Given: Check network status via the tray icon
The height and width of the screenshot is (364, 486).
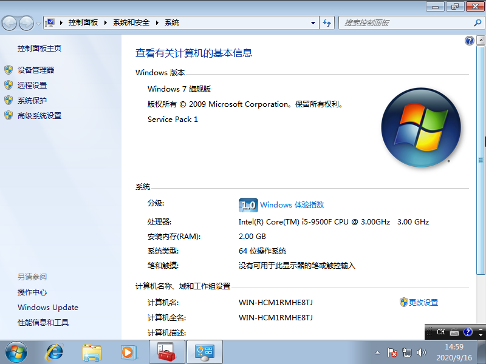Looking at the screenshot, I should 407,352.
